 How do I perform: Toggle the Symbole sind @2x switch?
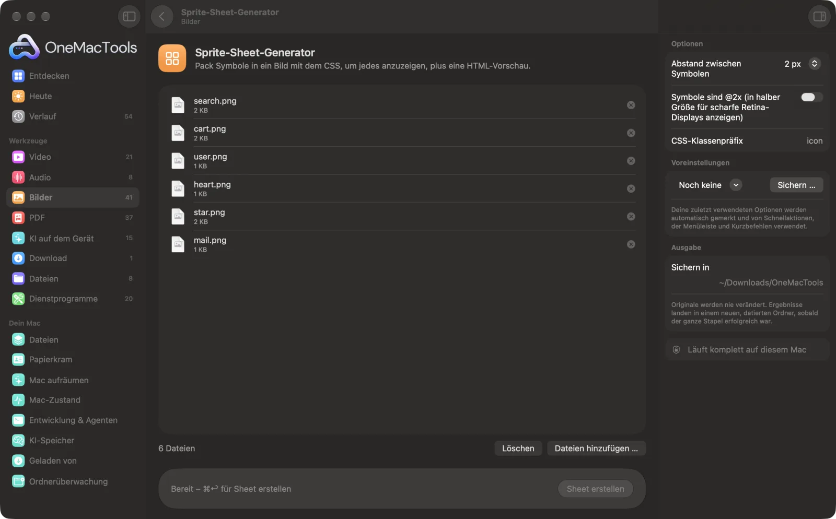tap(811, 97)
